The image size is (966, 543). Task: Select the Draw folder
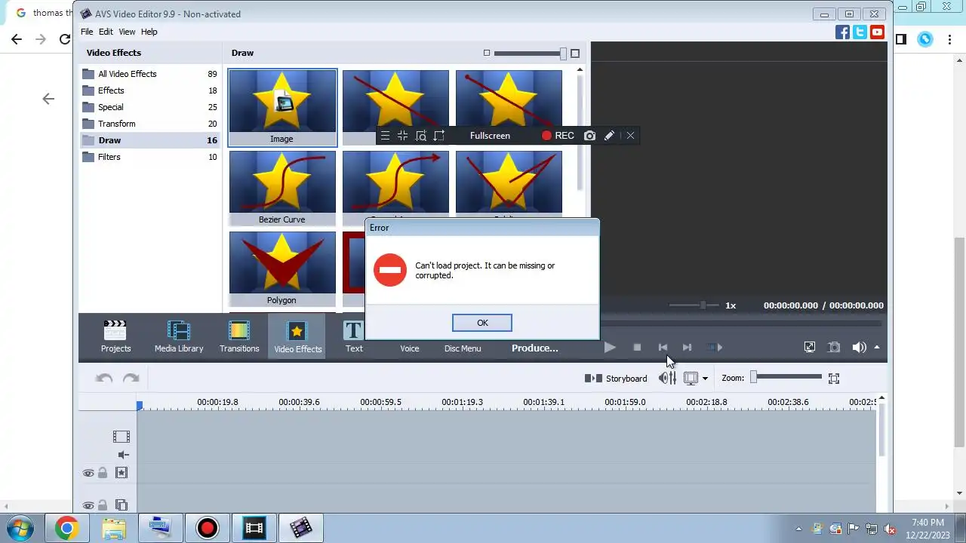[x=149, y=140]
